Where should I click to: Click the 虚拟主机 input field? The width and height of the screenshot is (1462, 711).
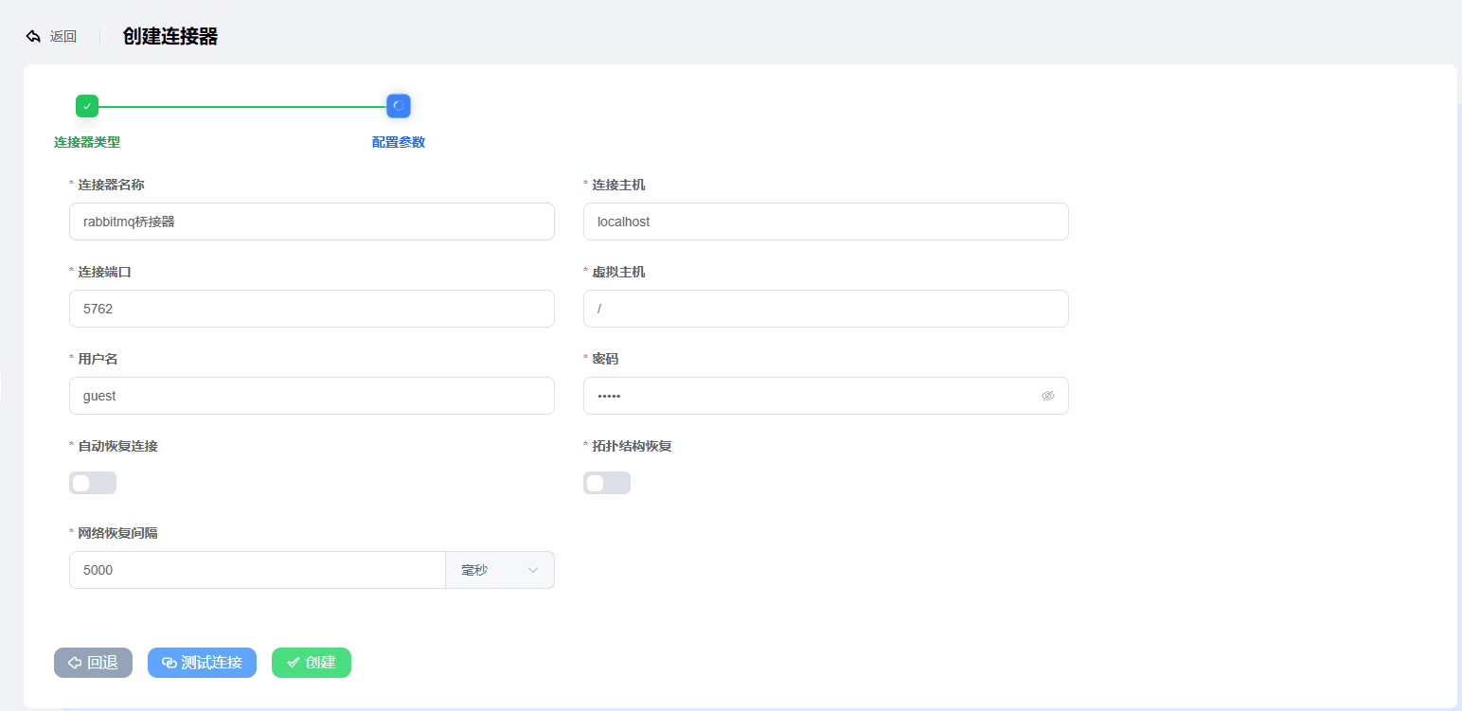tap(826, 309)
